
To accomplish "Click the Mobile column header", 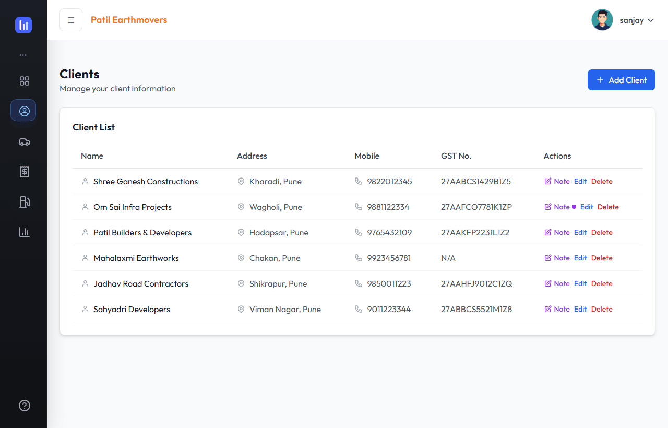I will click(x=367, y=156).
